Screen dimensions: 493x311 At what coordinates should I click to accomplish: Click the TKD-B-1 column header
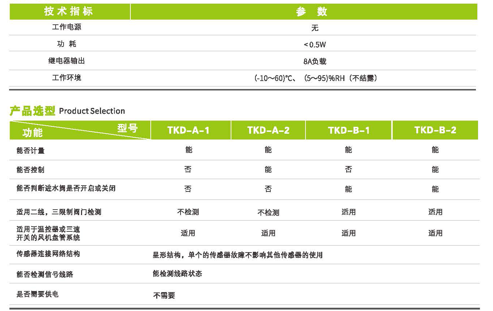(348, 130)
